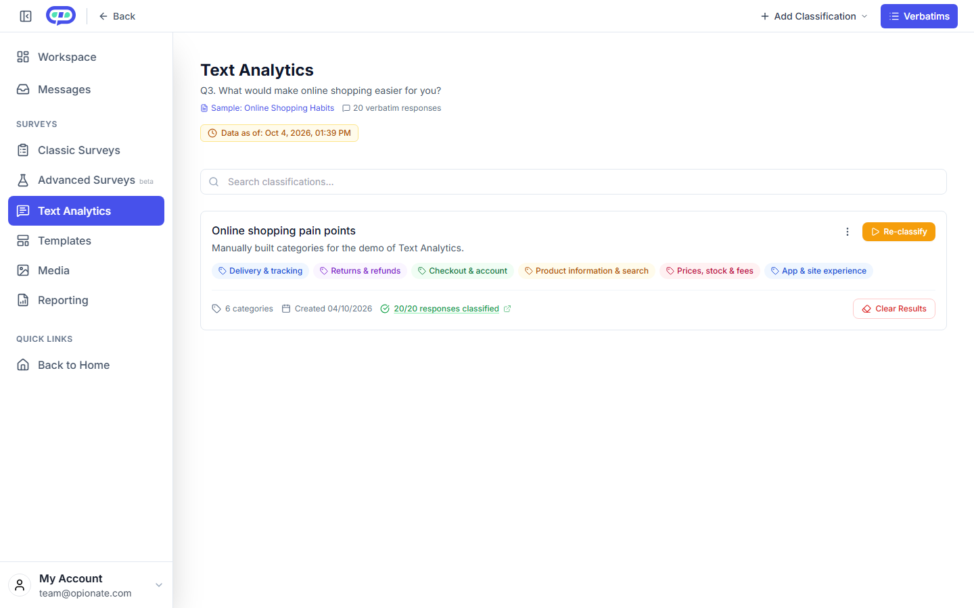Click the search magnifier icon
Screen dimensions: 974x608
(214, 182)
